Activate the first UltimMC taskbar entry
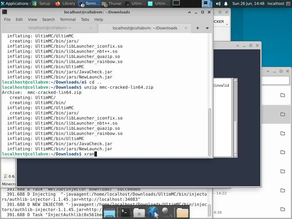The width and height of the screenshot is (292, 219). 135,3
